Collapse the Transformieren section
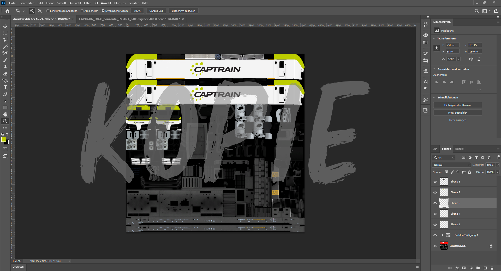The image size is (501, 271). [434, 38]
